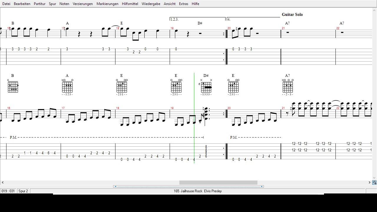This screenshot has width=377, height=212.
Task: Click the 'P.M.' label in measure 20
Action: coord(234,138)
